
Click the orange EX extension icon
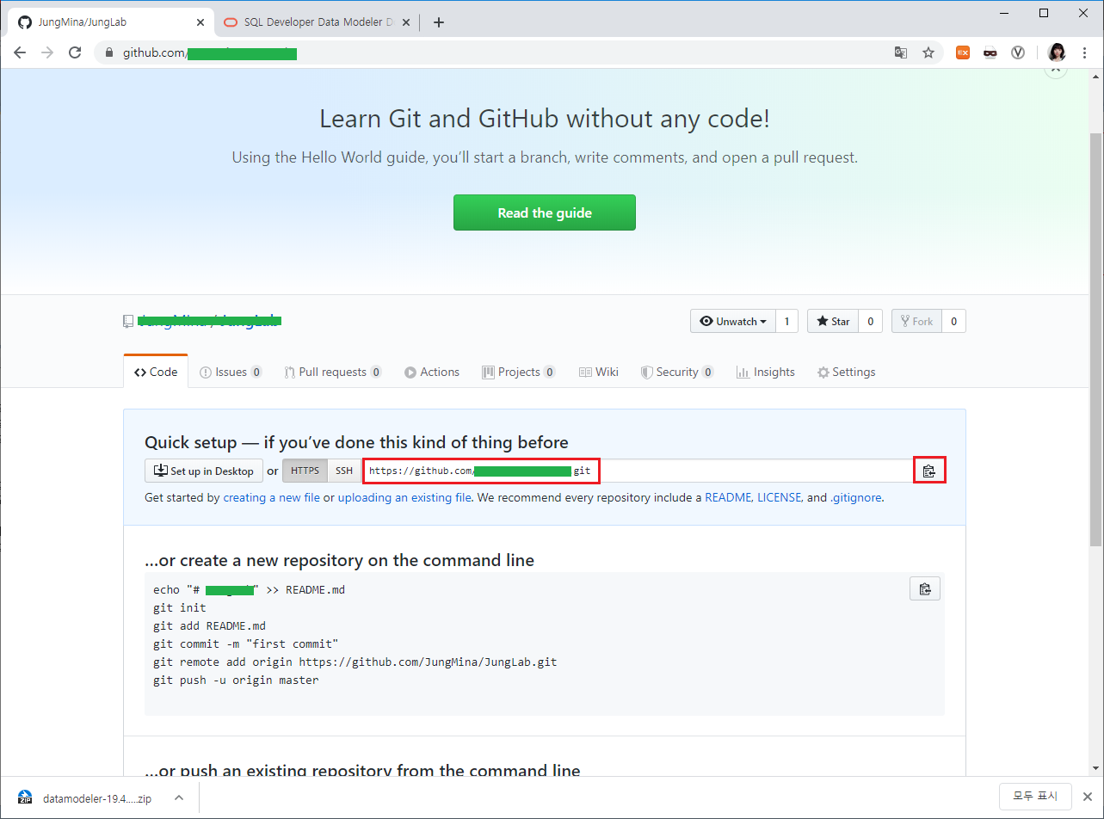pos(963,52)
